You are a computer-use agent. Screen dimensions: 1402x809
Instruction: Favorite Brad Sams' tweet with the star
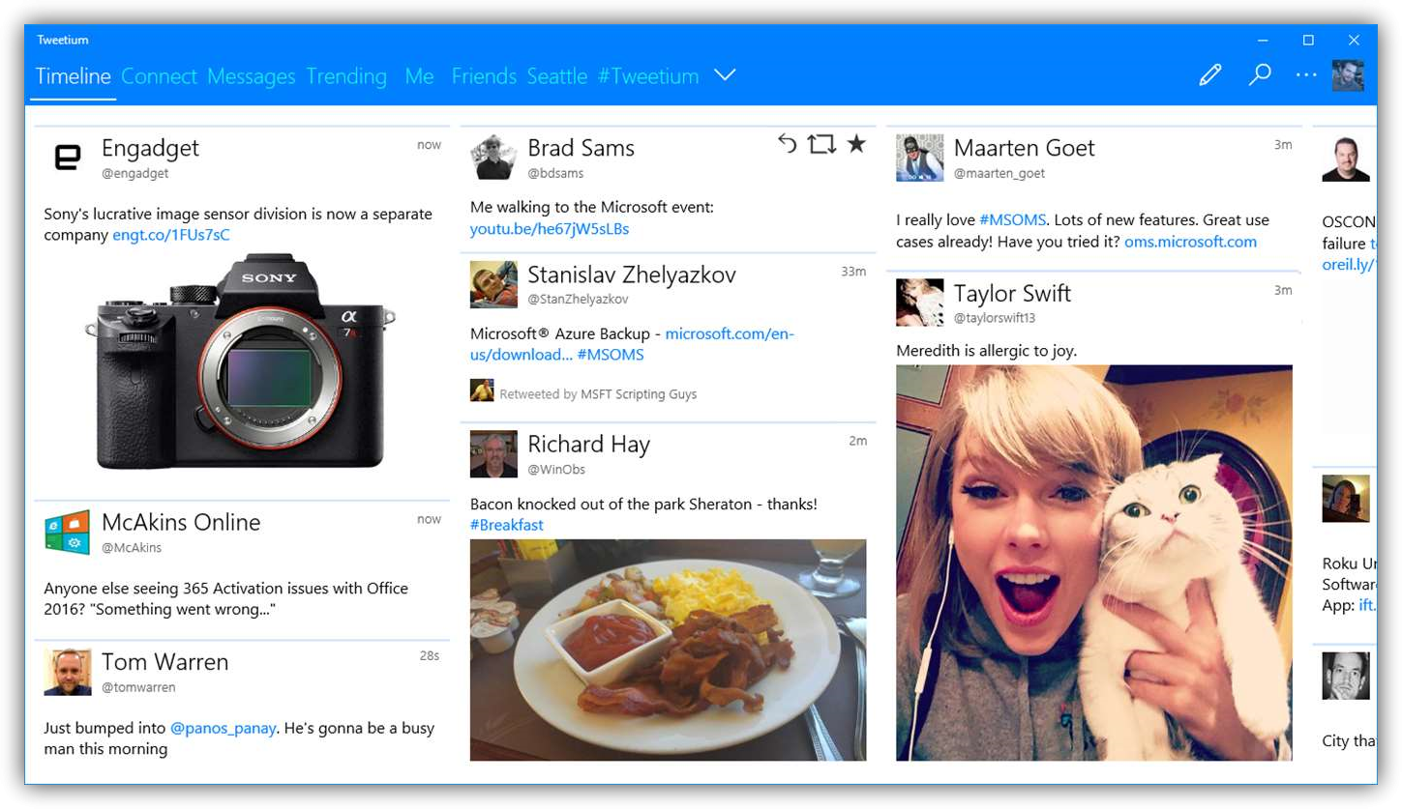(856, 144)
